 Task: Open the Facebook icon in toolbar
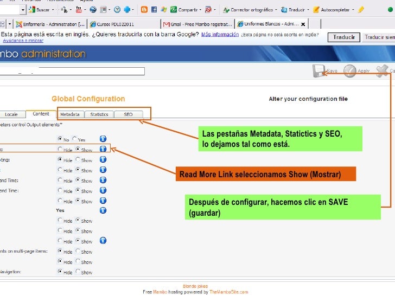[154, 10]
